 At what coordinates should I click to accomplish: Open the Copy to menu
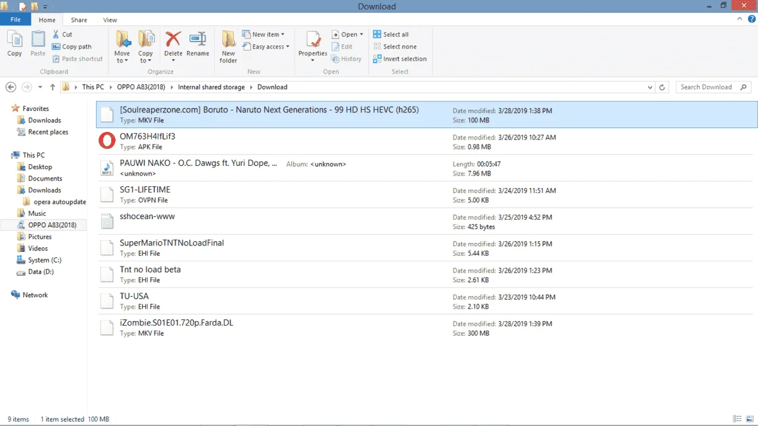pyautogui.click(x=146, y=47)
